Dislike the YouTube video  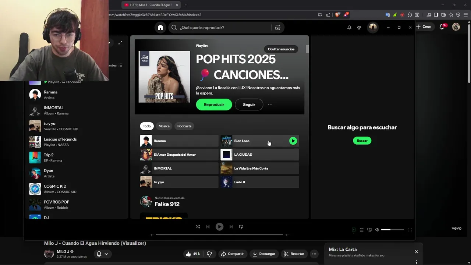(x=209, y=254)
